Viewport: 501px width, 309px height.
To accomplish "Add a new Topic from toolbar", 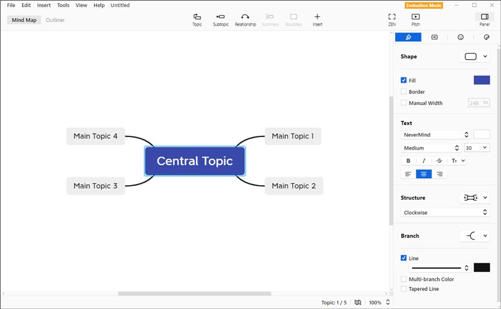I will click(x=197, y=19).
